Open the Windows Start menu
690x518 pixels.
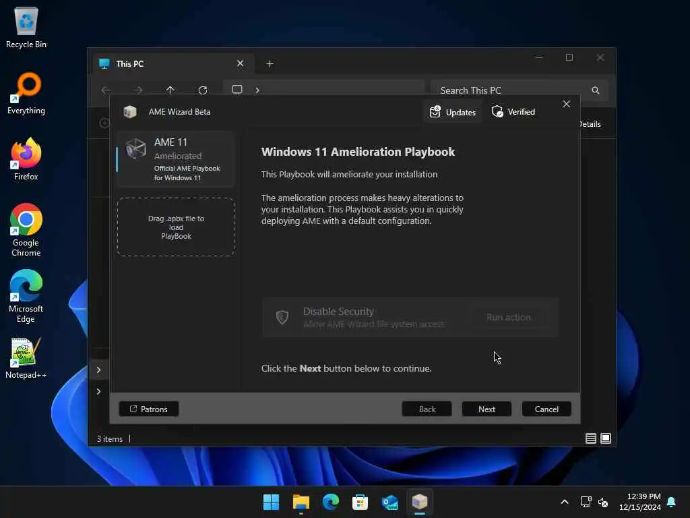[x=271, y=502]
